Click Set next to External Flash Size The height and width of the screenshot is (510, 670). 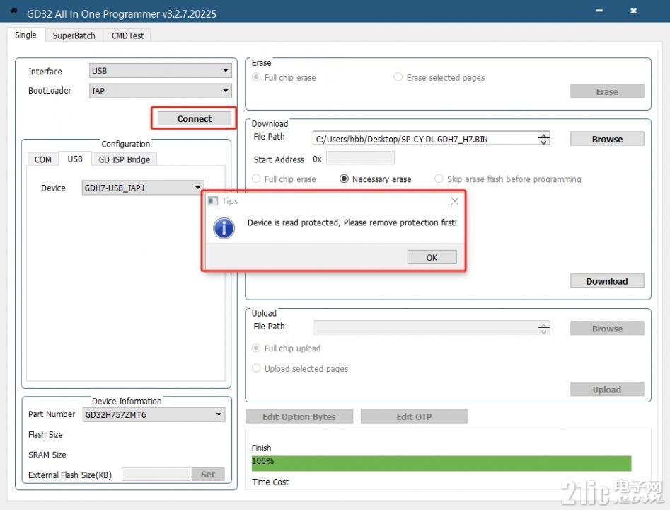tap(208, 474)
